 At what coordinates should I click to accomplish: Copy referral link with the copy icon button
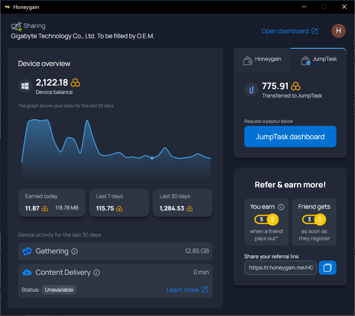[x=328, y=268]
